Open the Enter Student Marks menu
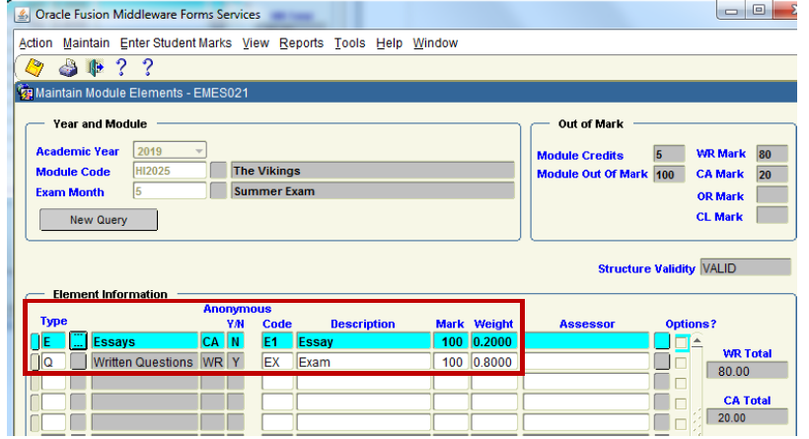The height and width of the screenshot is (439, 809). coord(176,43)
